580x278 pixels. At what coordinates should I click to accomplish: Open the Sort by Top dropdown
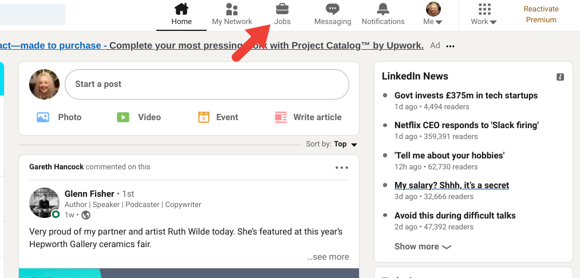click(x=332, y=144)
